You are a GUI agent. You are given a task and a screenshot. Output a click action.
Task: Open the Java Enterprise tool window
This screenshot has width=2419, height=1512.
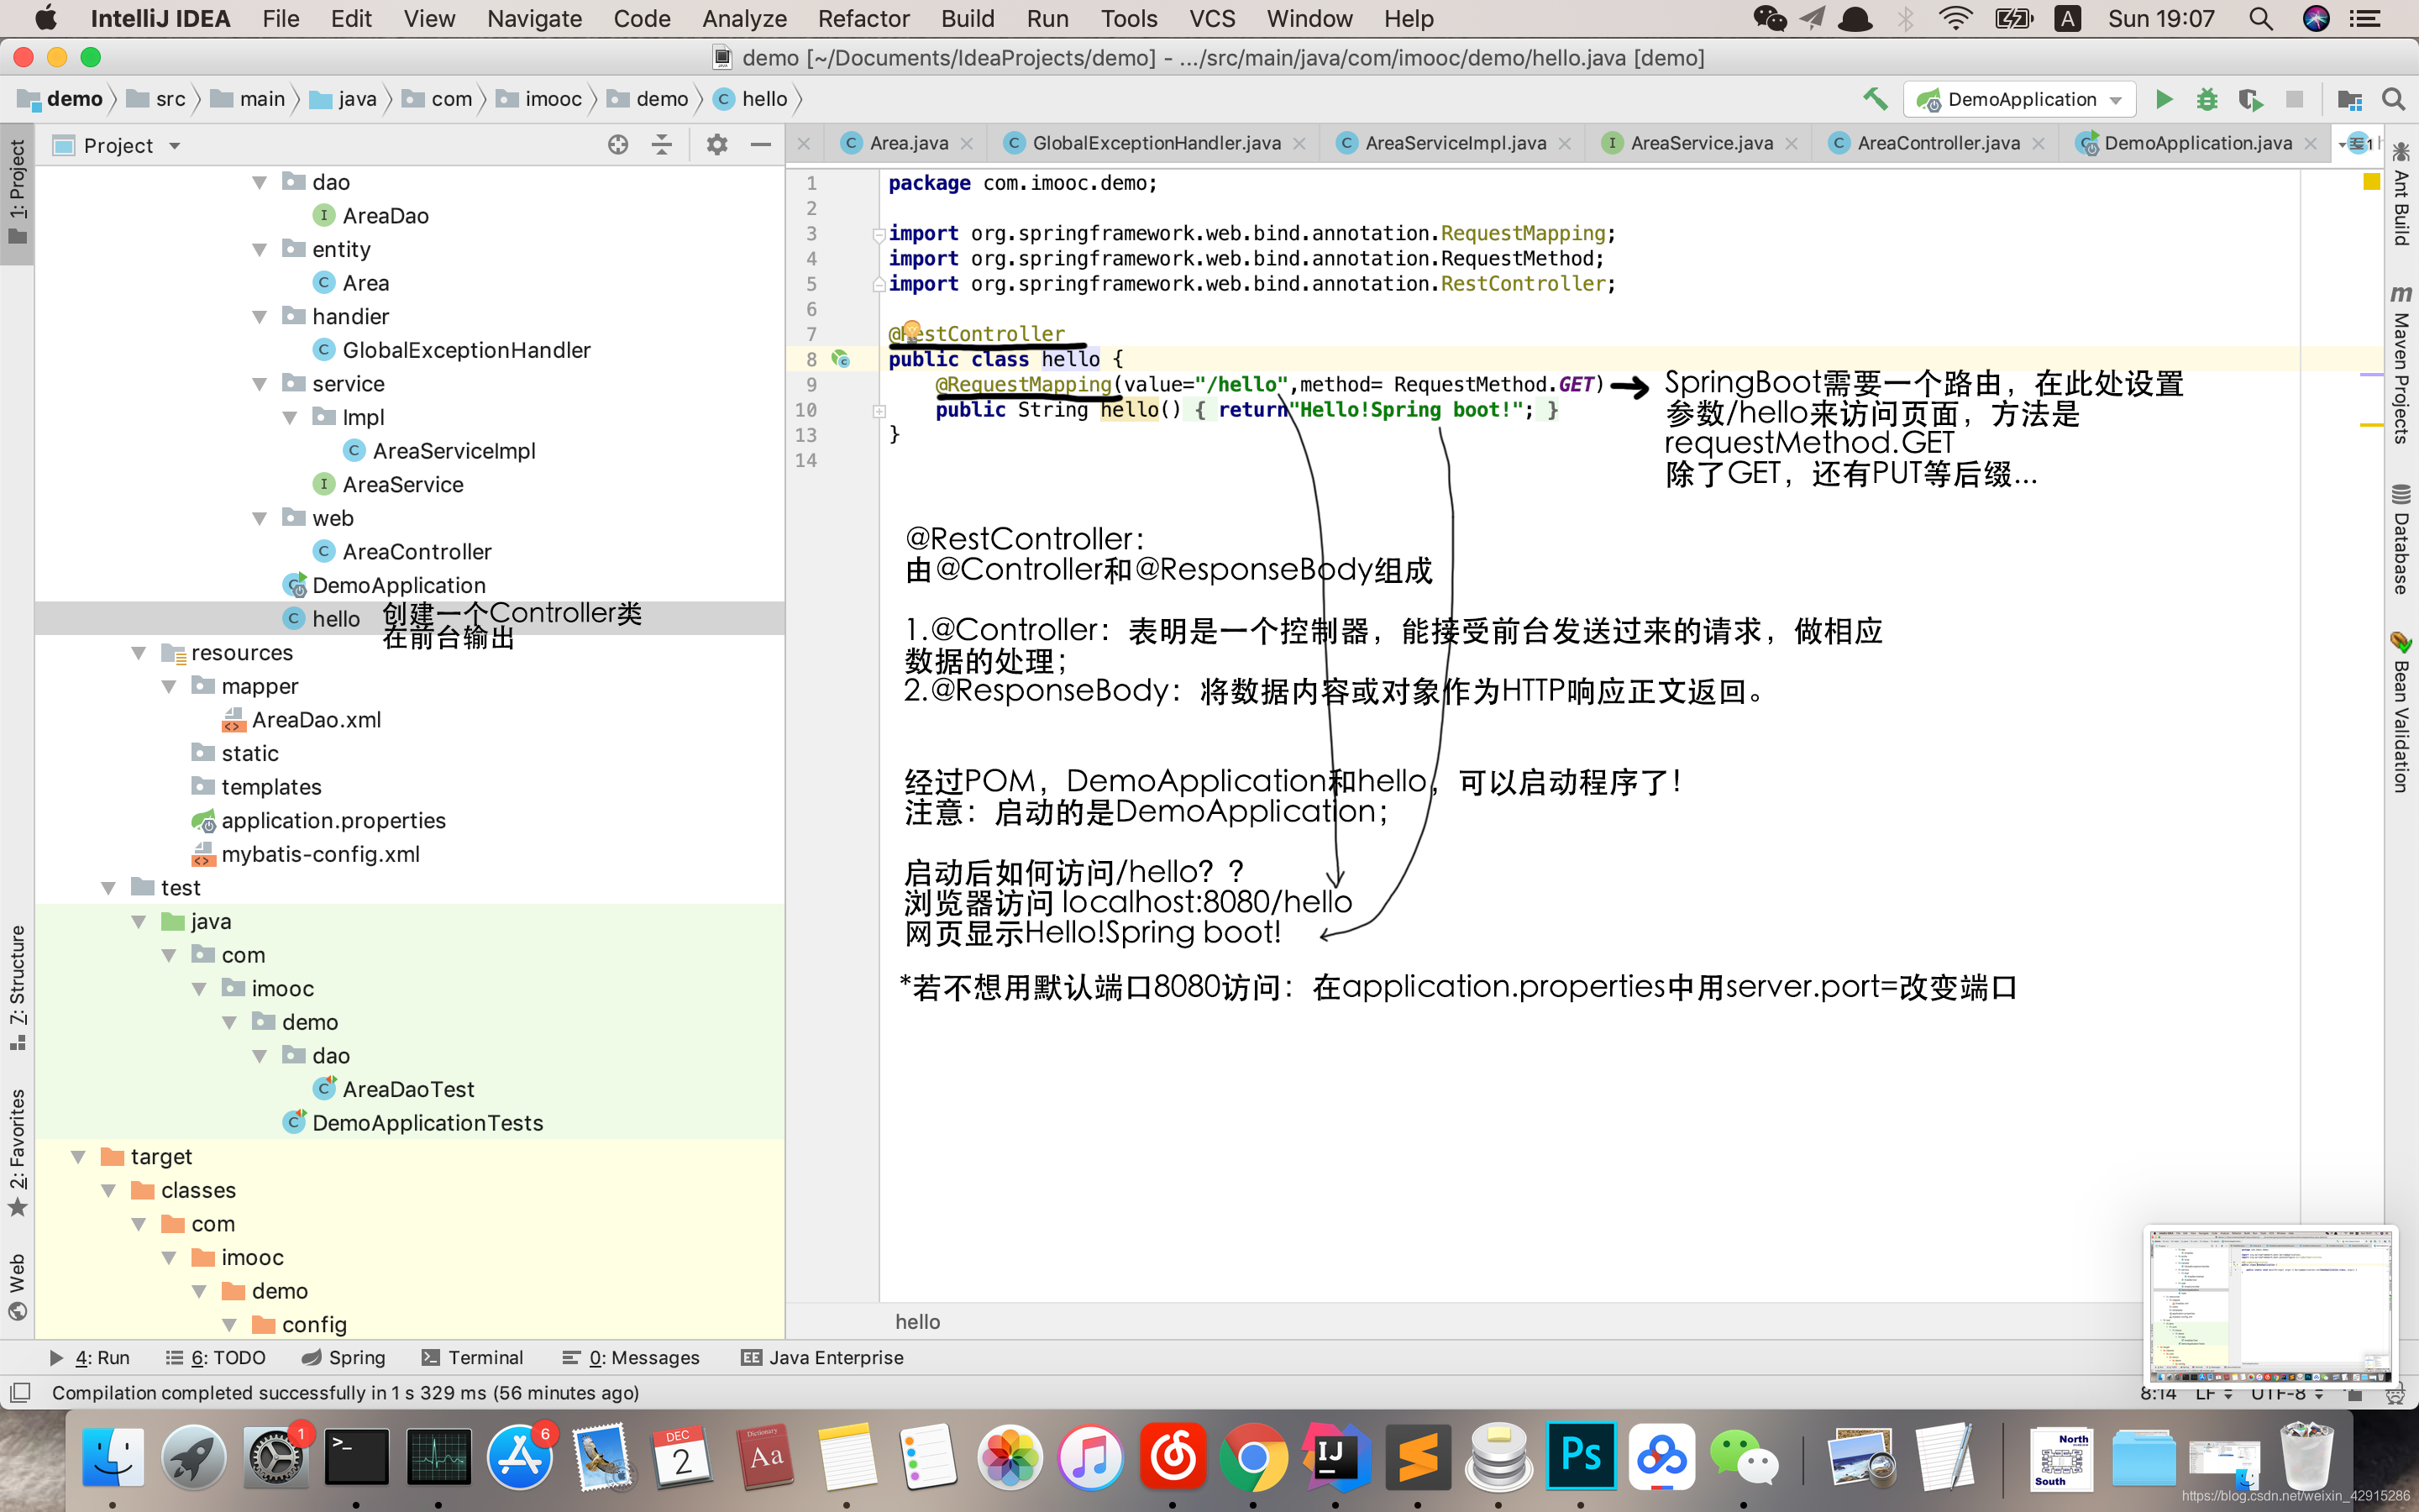click(x=821, y=1357)
